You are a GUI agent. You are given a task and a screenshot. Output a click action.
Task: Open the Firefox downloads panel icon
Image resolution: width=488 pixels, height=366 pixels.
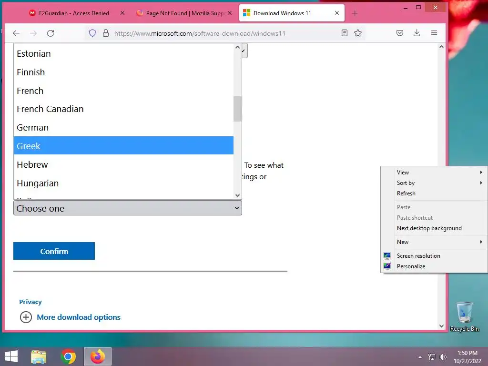click(x=417, y=33)
